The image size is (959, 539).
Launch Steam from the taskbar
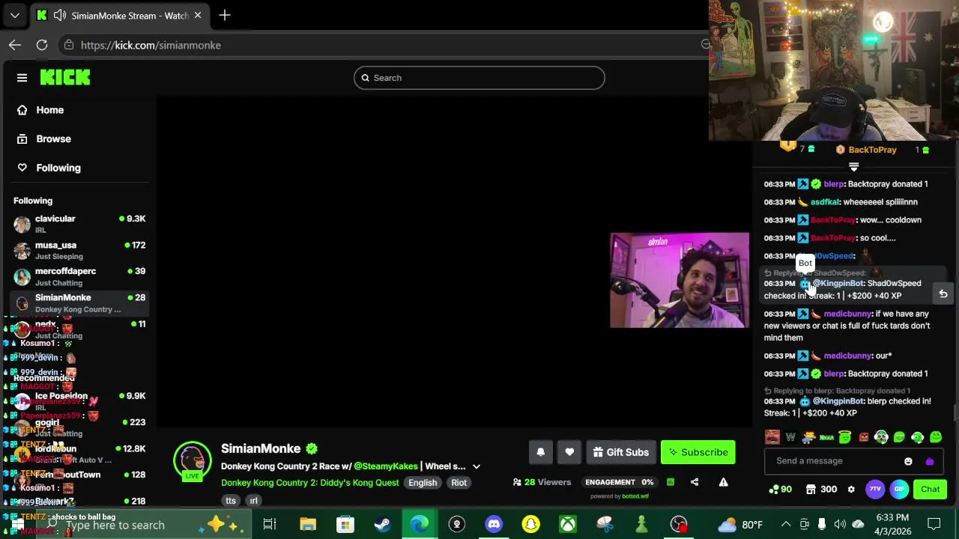(382, 525)
